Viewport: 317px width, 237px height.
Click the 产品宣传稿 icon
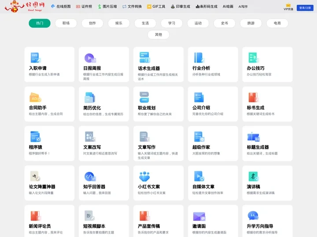click(x=144, y=216)
